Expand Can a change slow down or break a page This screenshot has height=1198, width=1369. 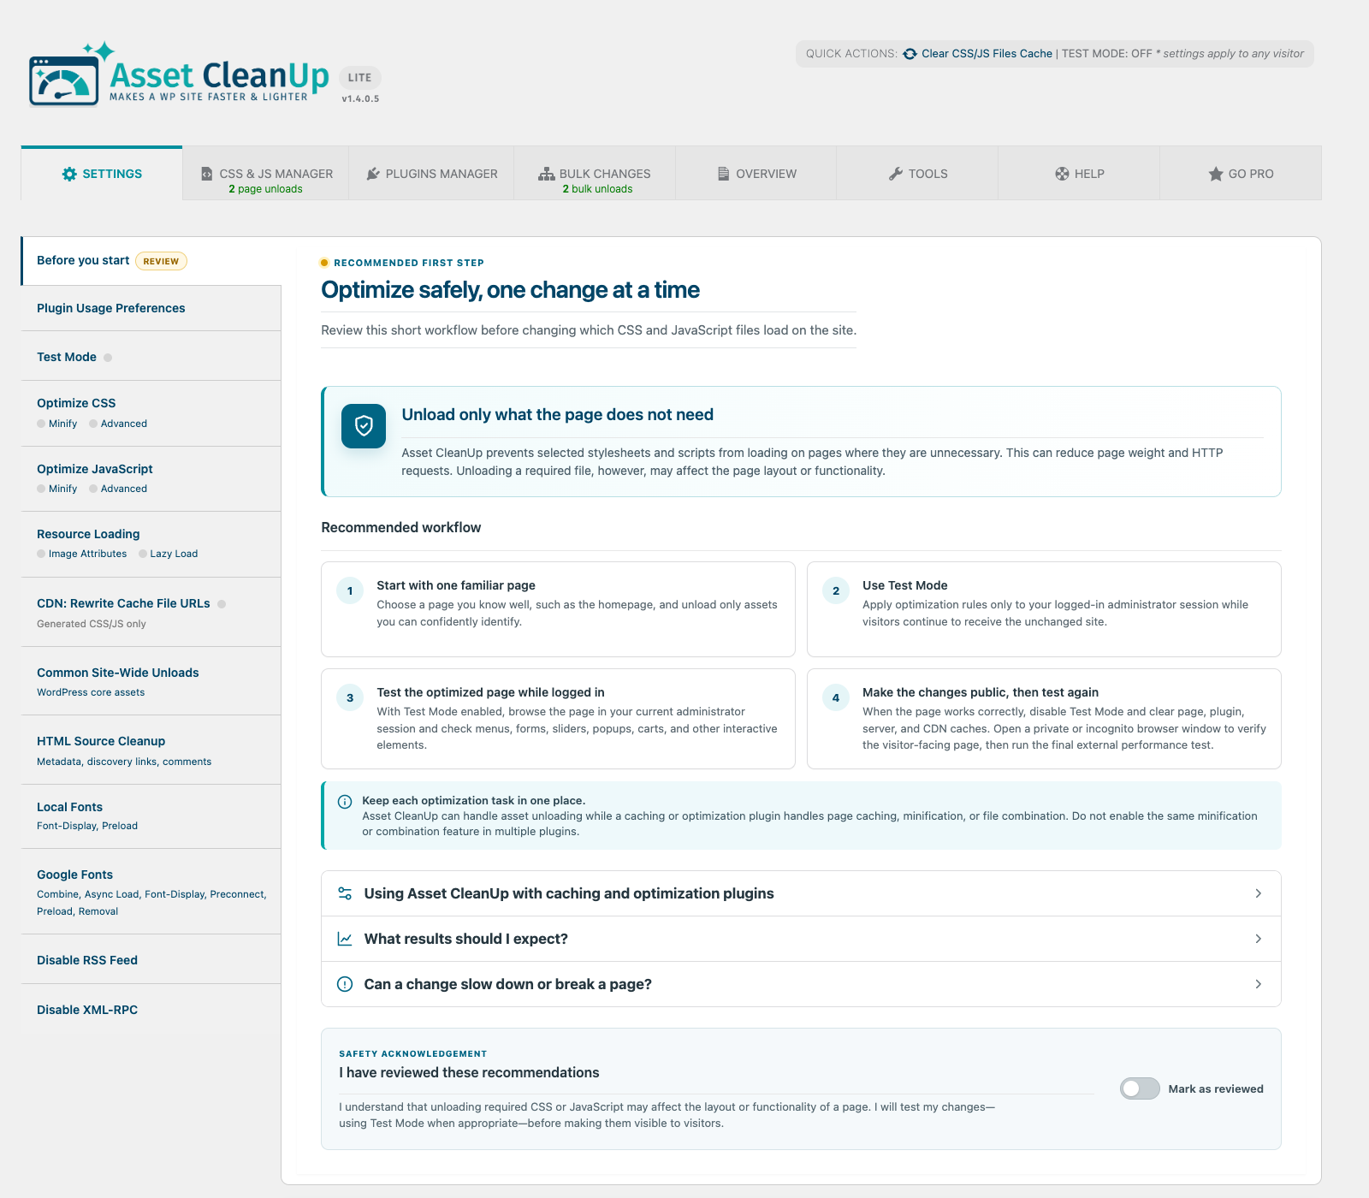point(801,984)
